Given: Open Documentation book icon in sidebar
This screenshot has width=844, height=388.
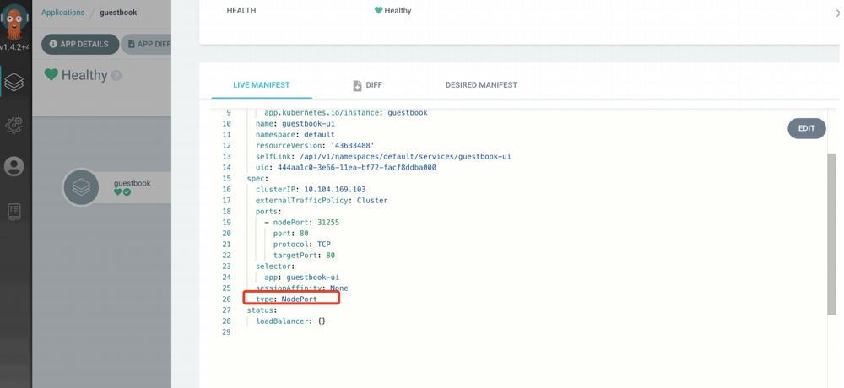Looking at the screenshot, I should click(14, 212).
